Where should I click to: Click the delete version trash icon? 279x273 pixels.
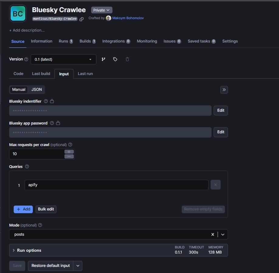click(127, 60)
